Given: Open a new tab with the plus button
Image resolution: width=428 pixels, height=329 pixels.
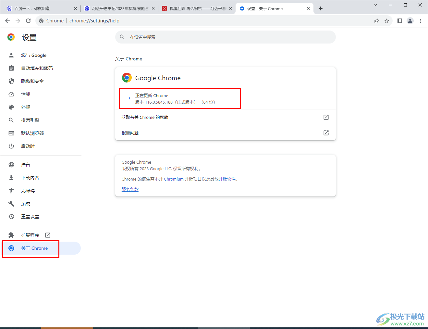Looking at the screenshot, I should click(x=321, y=8).
